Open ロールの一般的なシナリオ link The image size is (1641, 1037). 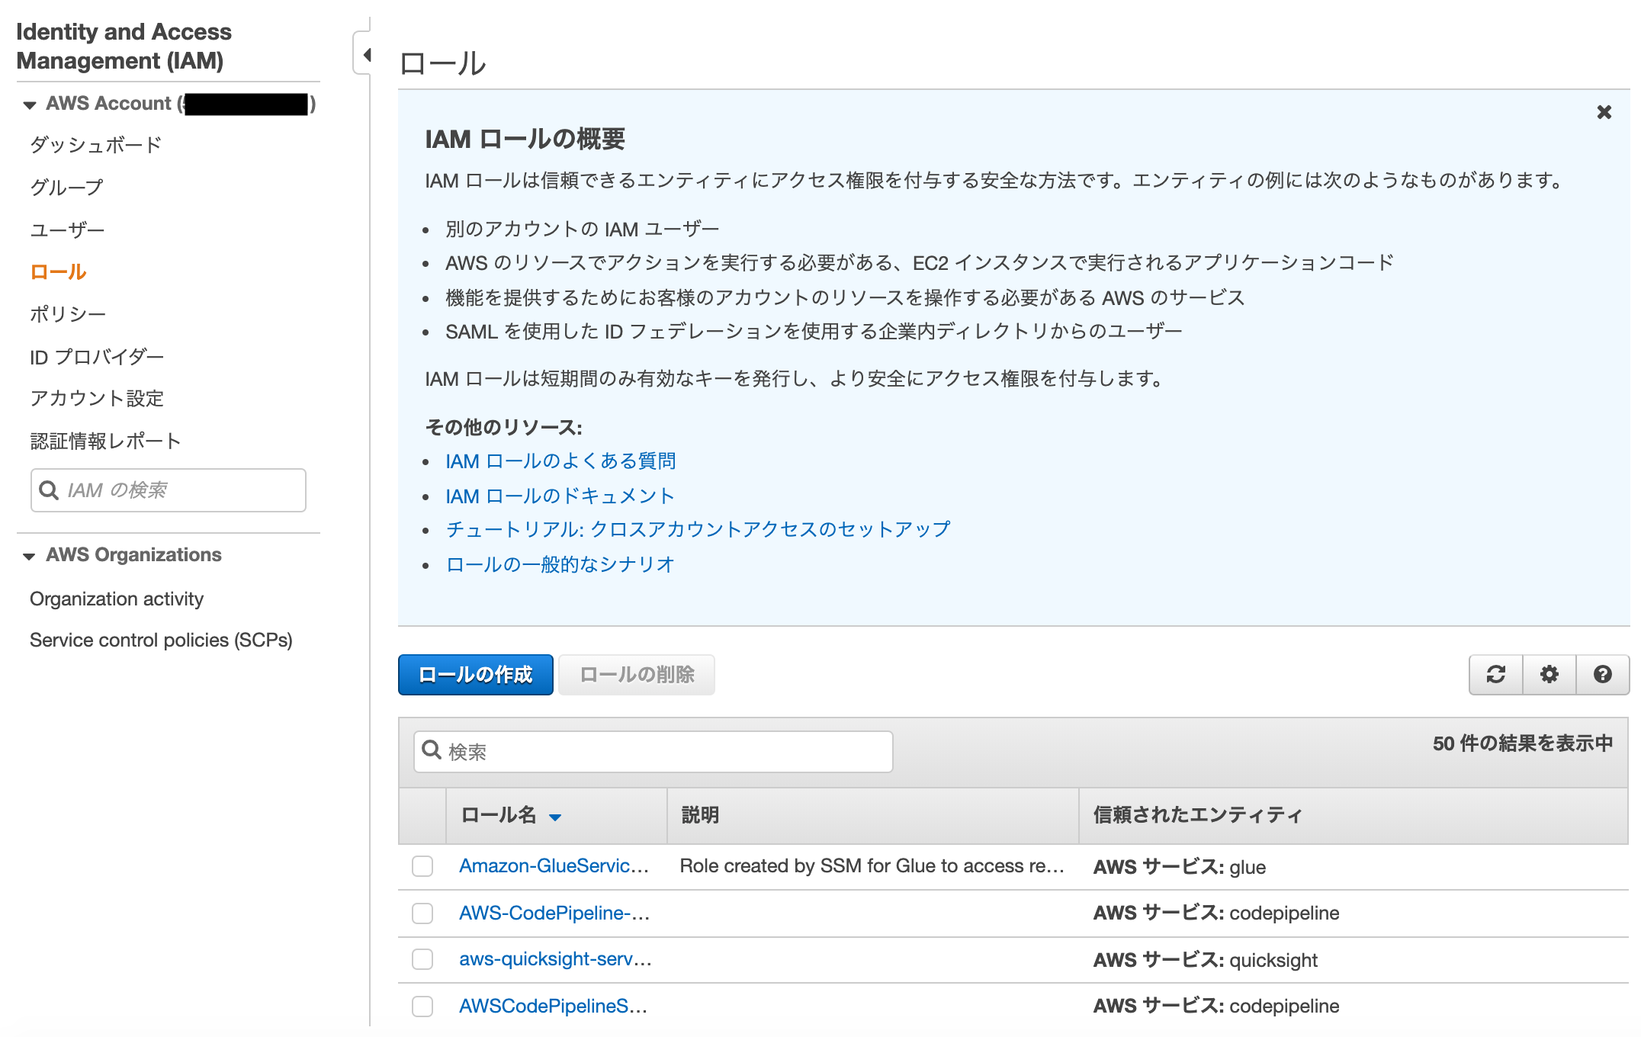click(560, 564)
